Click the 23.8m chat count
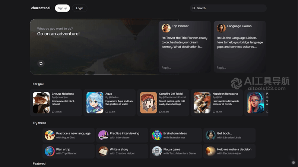Screen dimensions: 298x167 (164, 112)
